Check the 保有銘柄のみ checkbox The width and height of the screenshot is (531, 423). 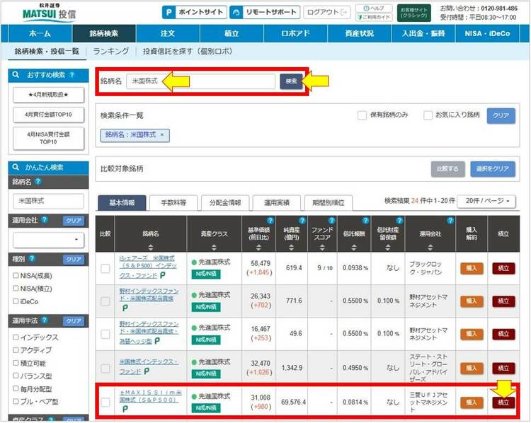tap(362, 115)
